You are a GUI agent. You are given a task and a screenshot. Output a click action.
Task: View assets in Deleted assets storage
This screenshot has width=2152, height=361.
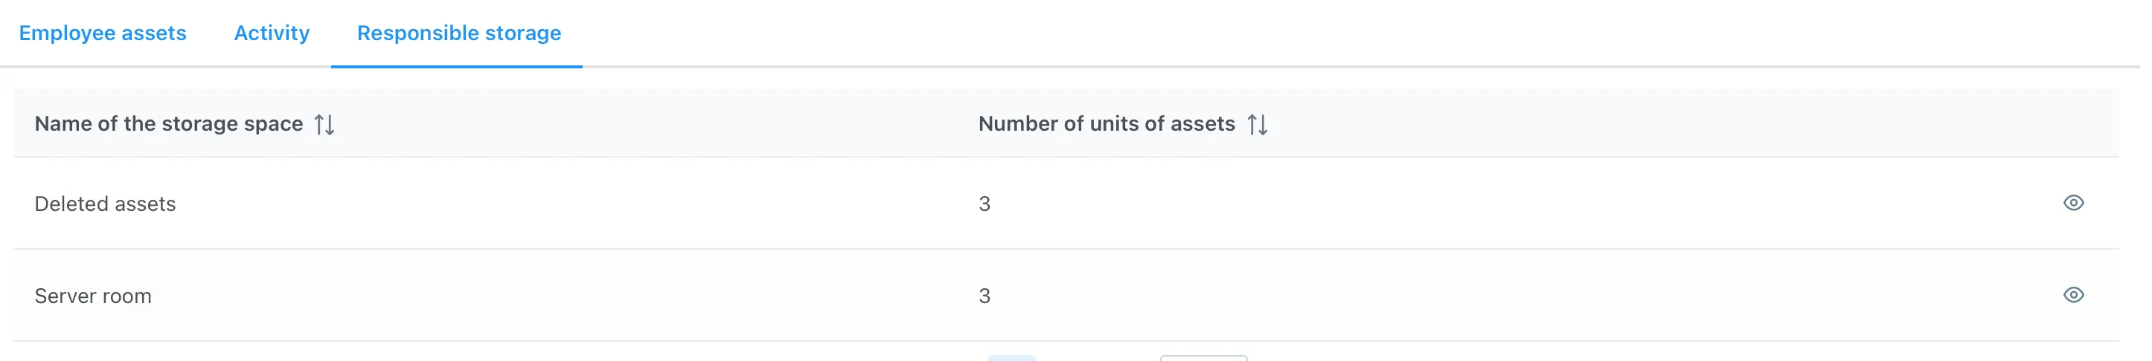(x=2072, y=203)
